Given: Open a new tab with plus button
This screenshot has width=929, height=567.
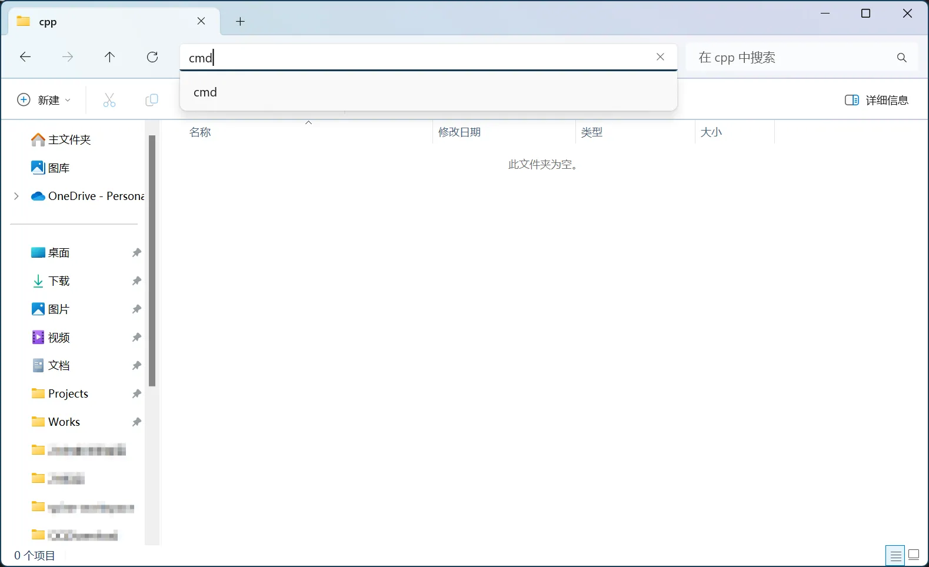Looking at the screenshot, I should pyautogui.click(x=240, y=22).
